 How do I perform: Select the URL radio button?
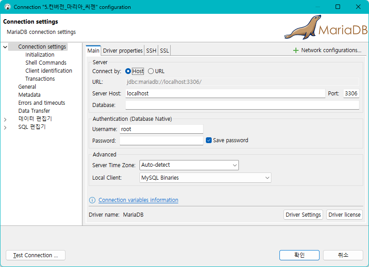click(x=151, y=71)
